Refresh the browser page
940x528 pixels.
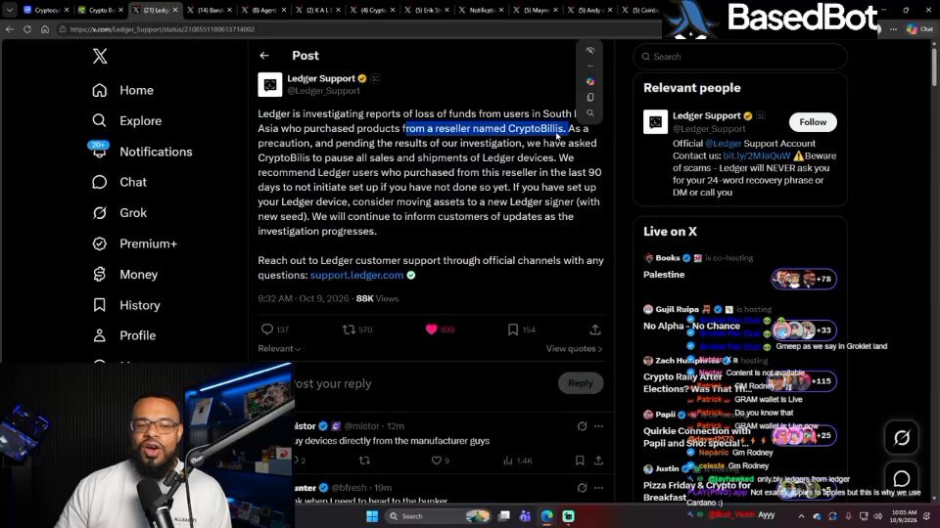27,28
